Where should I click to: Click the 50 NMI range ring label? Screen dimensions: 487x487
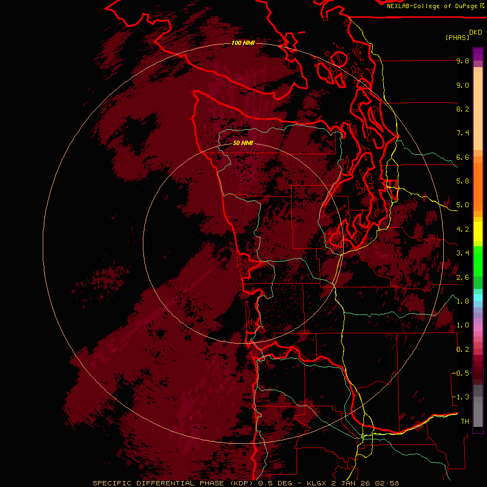pyautogui.click(x=243, y=143)
